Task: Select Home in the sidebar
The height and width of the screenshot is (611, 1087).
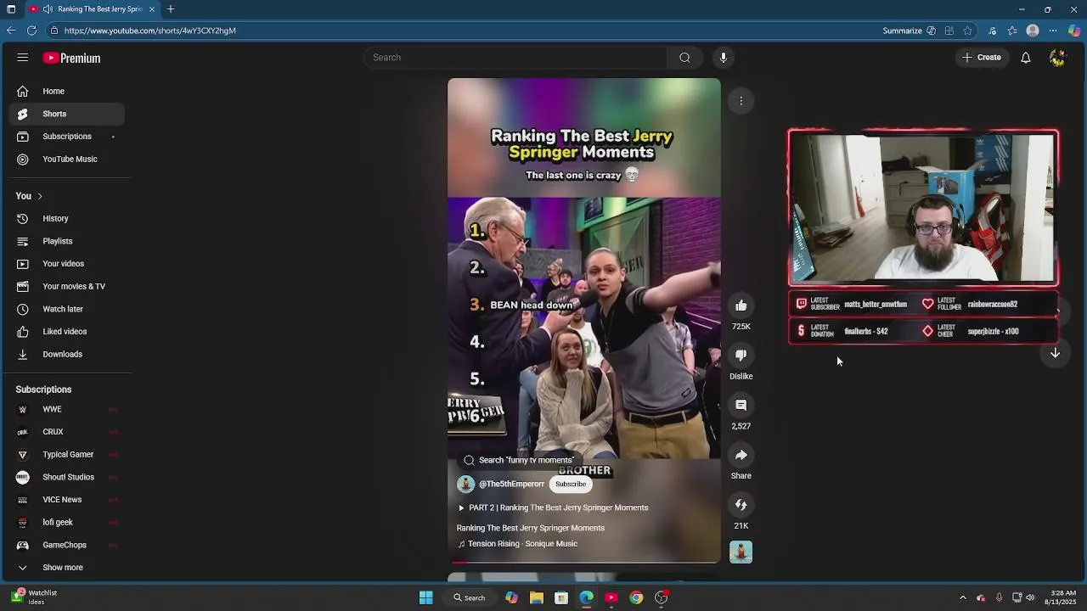Action: [x=66, y=91]
